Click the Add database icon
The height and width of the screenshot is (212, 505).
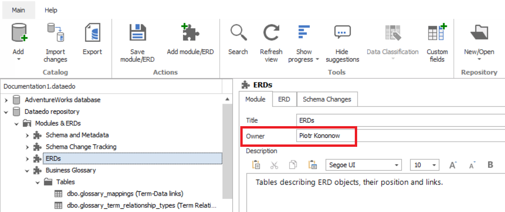(x=18, y=34)
